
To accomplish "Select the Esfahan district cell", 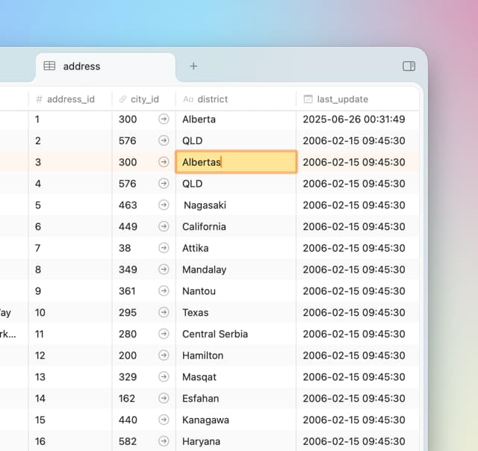I will [236, 398].
